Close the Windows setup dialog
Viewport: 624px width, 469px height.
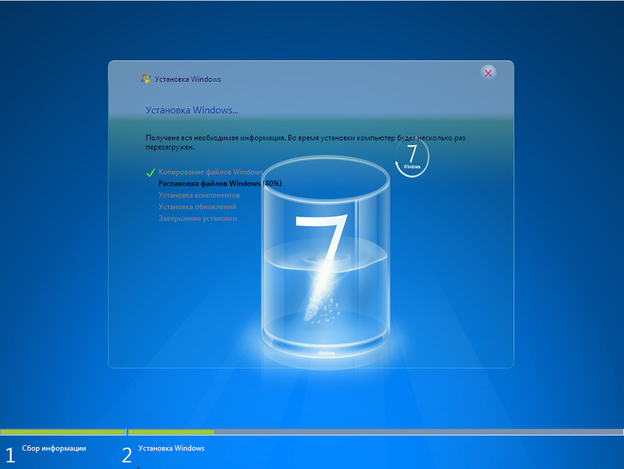pyautogui.click(x=489, y=73)
